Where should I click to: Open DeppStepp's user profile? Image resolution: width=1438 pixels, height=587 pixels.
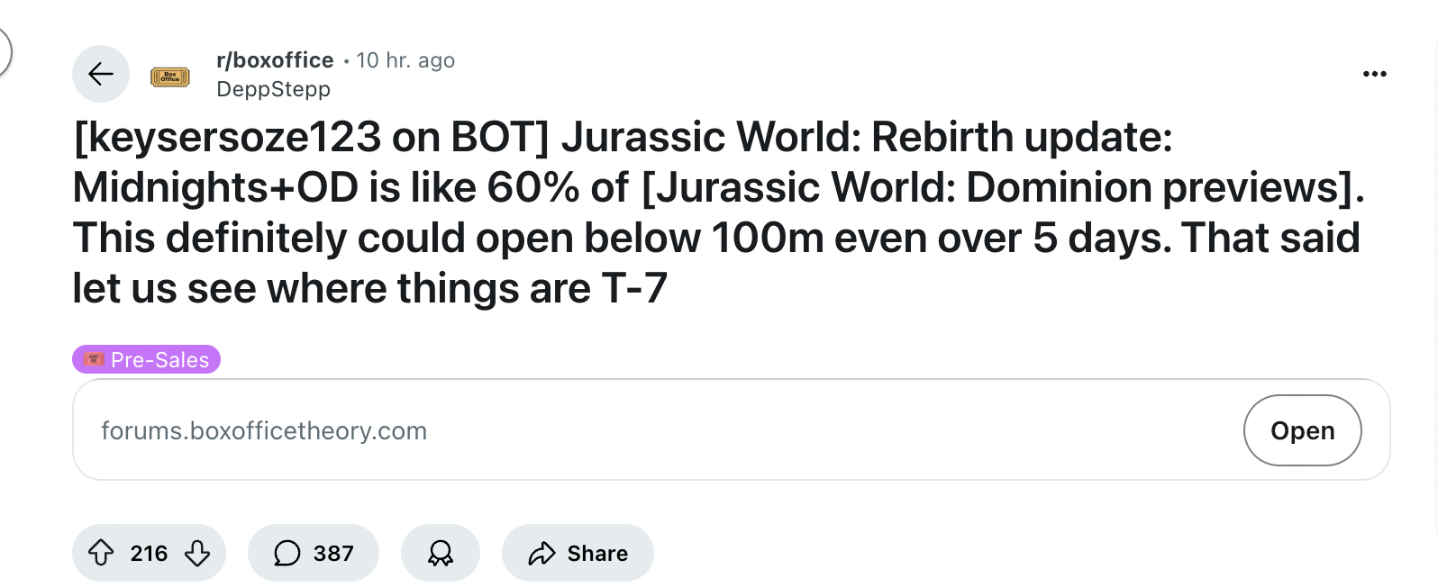point(273,89)
